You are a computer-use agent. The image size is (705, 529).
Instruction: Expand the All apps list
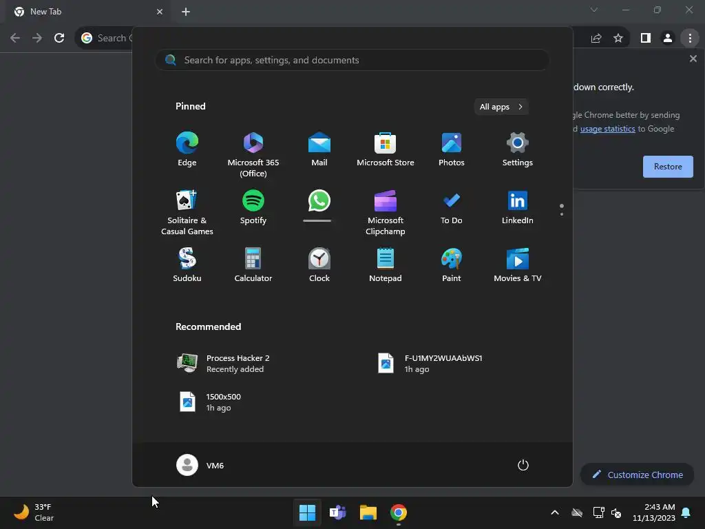coord(501,107)
